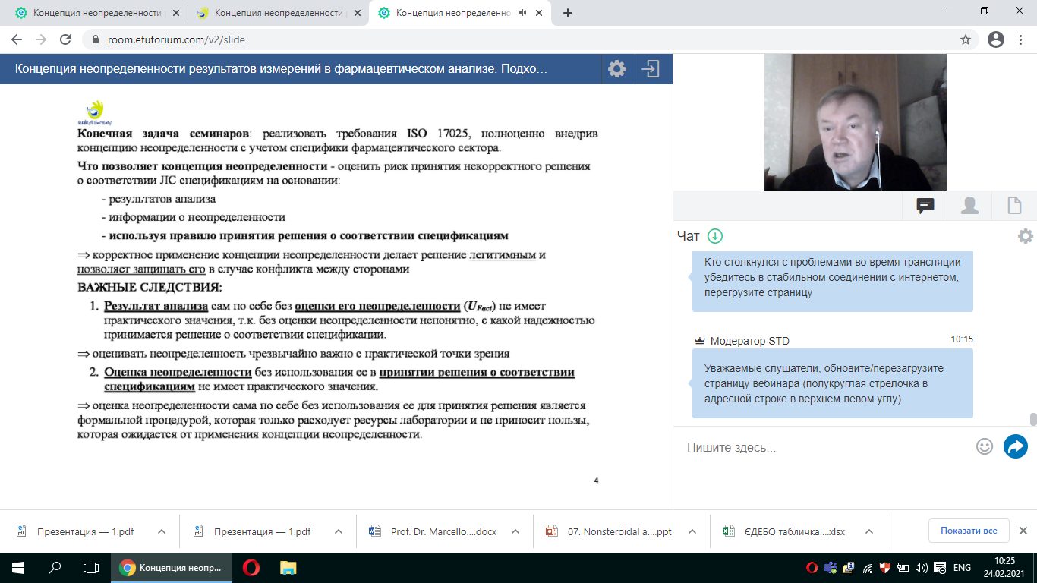This screenshot has width=1037, height=583.
Task: Expand options for first Презентация — 1.pdf download
Action: click(x=162, y=531)
